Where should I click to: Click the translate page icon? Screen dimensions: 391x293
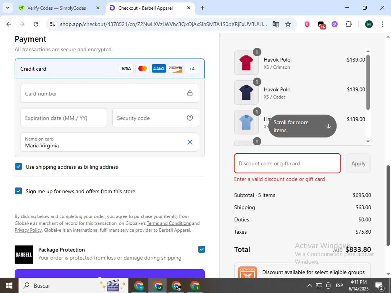(276, 24)
